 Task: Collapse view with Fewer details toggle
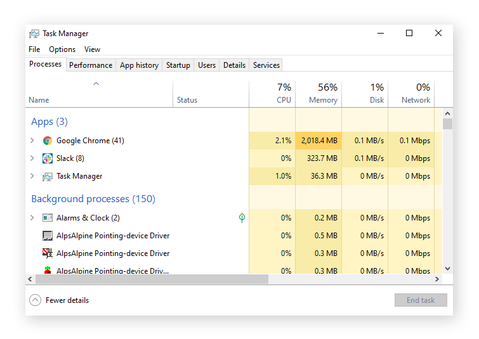[x=36, y=300]
